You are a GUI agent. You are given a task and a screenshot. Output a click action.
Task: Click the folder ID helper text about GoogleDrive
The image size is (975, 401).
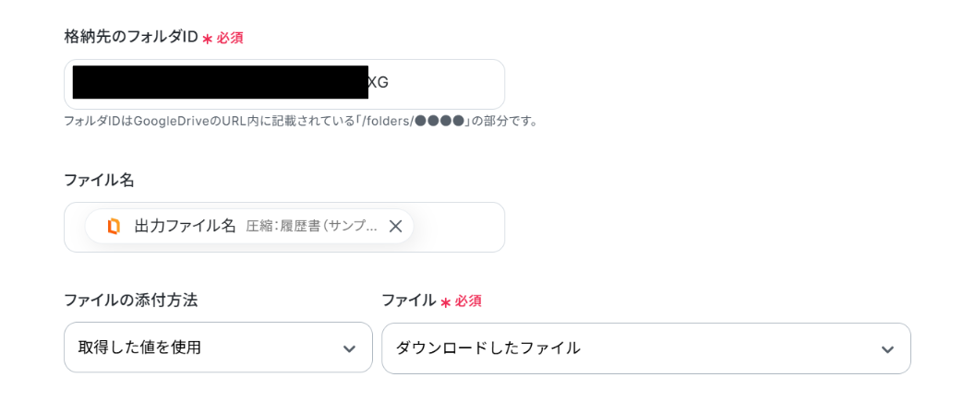301,121
